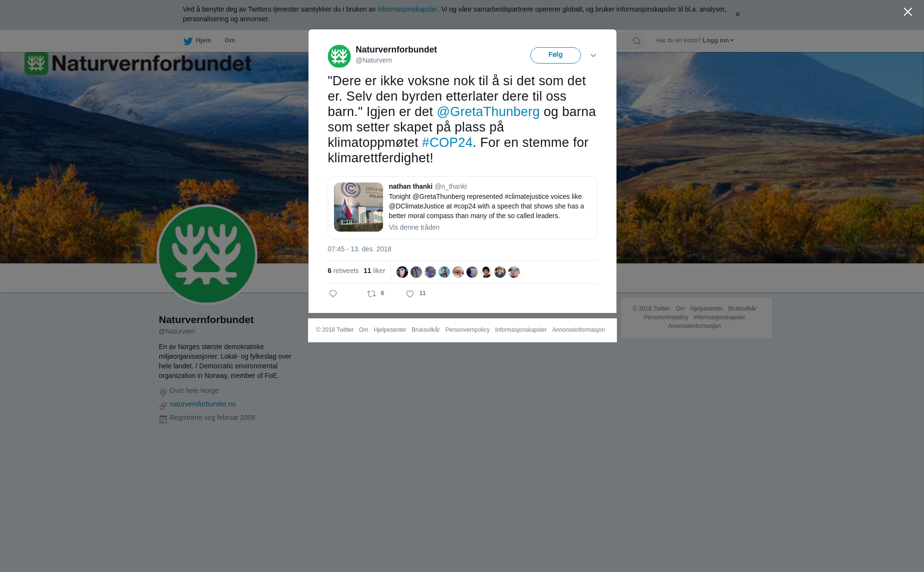This screenshot has width=924, height=572.
Task: Click the Twitter bird Hjem icon
Action: tap(188, 41)
